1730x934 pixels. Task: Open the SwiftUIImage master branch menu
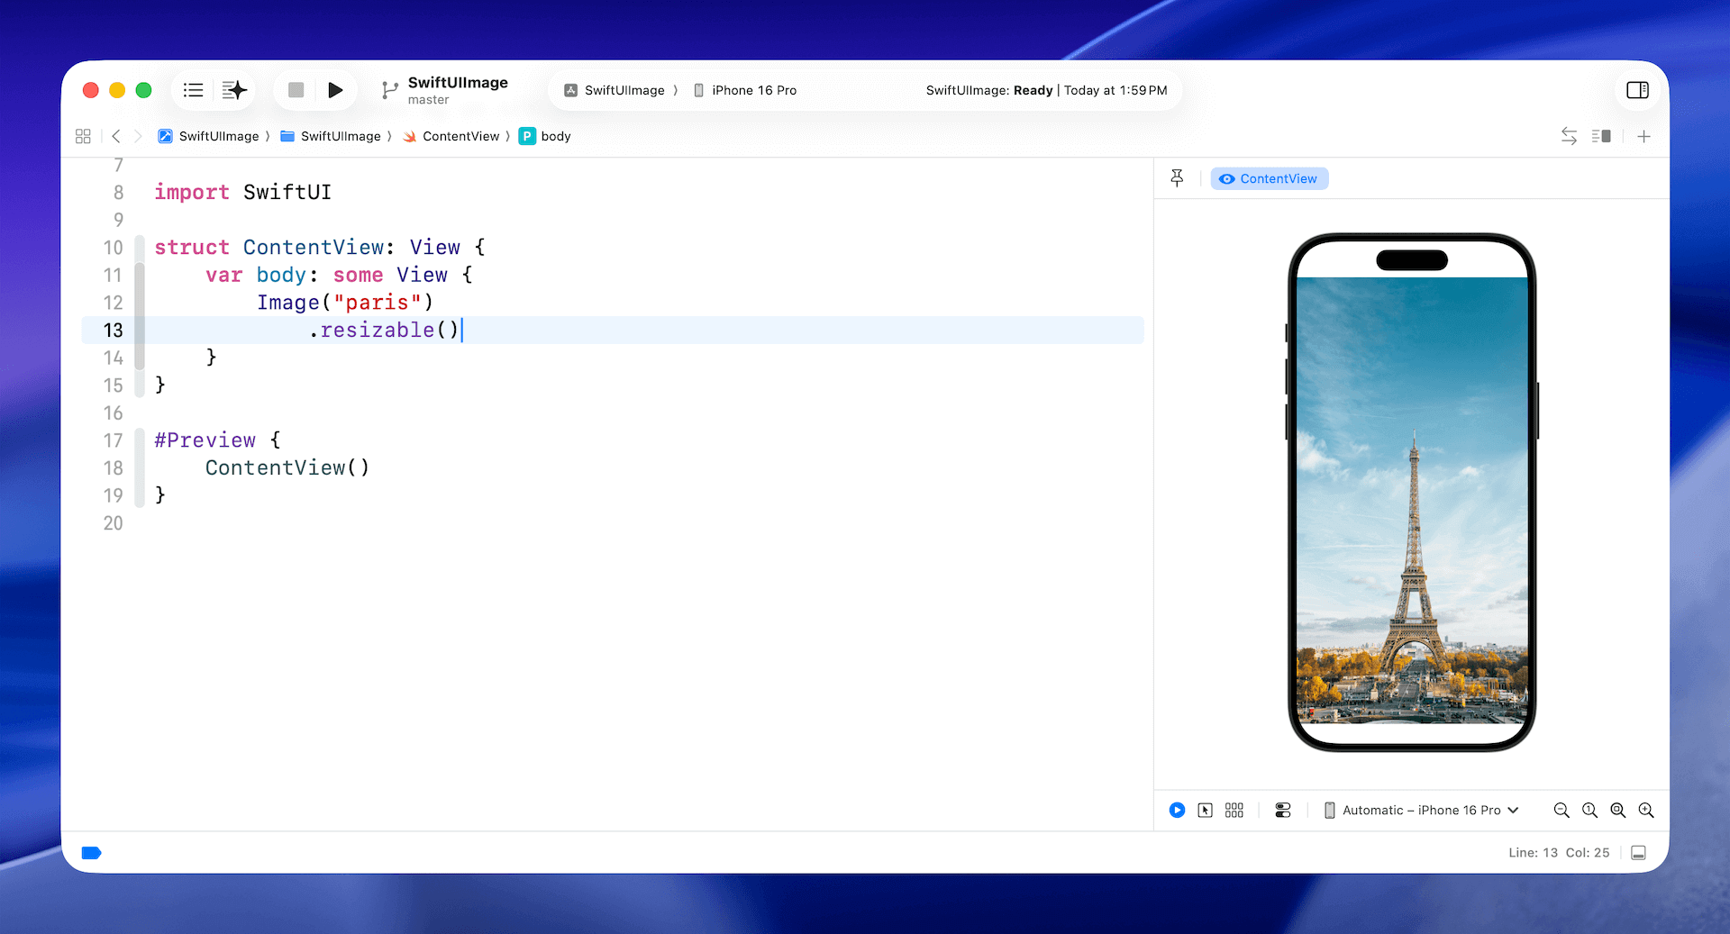coord(446,90)
